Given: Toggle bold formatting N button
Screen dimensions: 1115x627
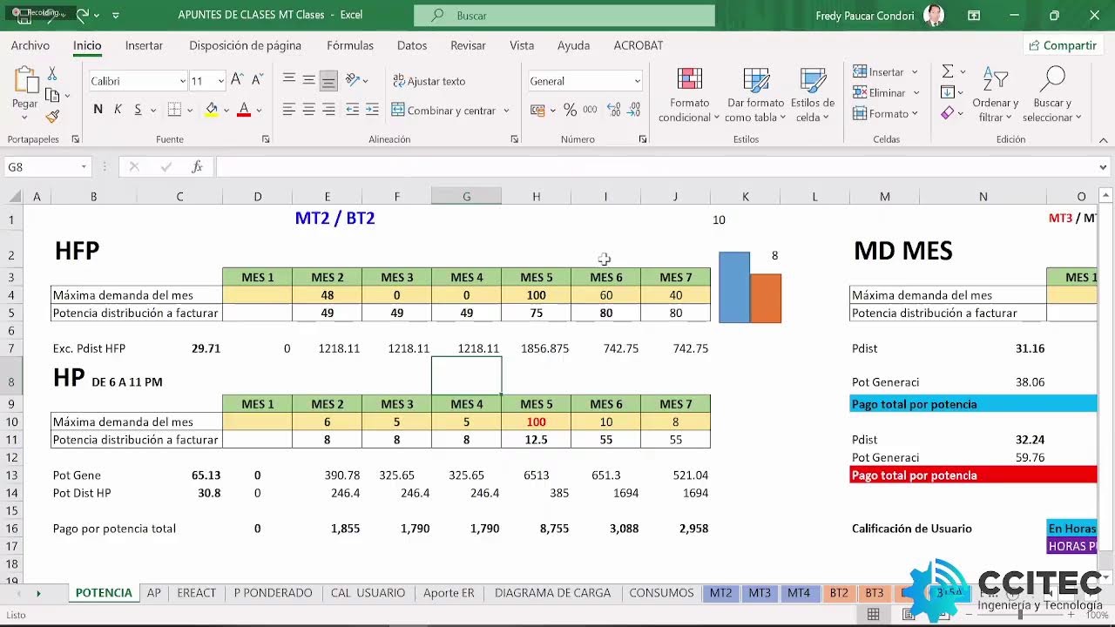Looking at the screenshot, I should (x=98, y=110).
